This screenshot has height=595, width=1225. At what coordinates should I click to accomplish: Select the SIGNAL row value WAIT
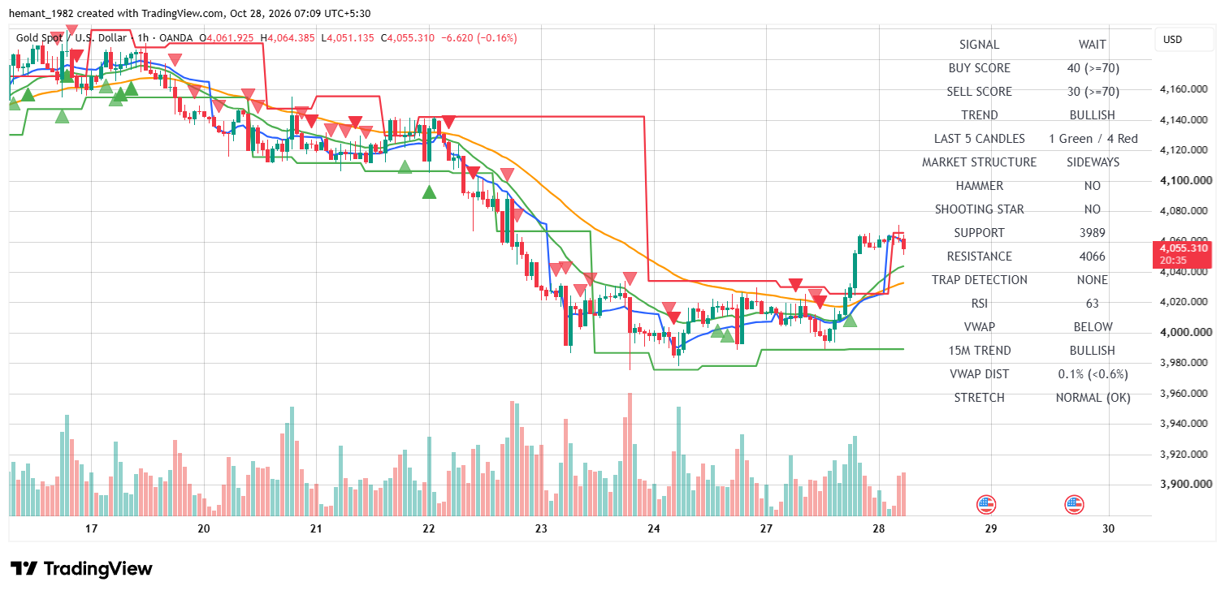(1093, 45)
